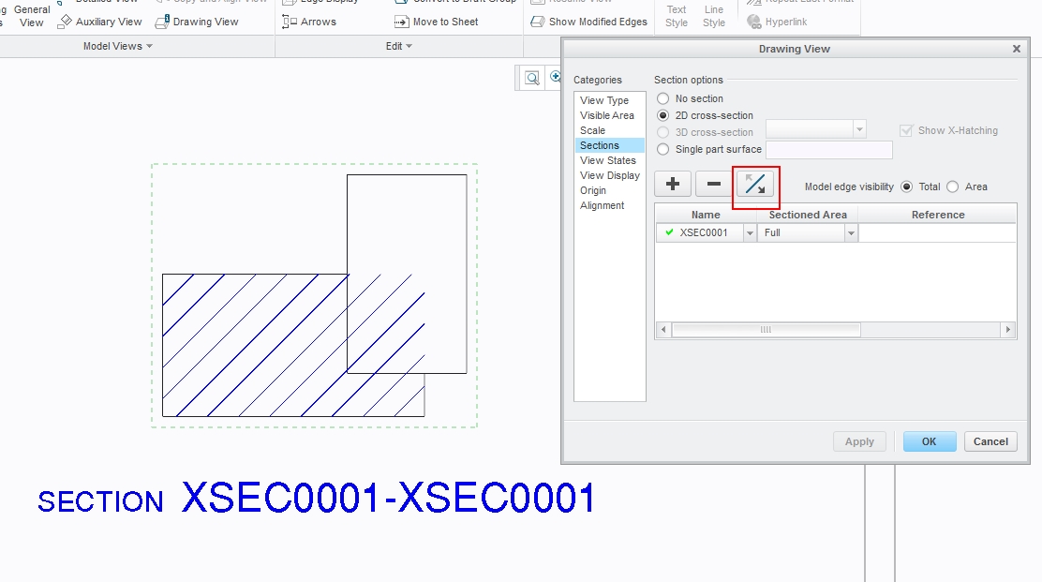Open the Origin category

click(593, 190)
